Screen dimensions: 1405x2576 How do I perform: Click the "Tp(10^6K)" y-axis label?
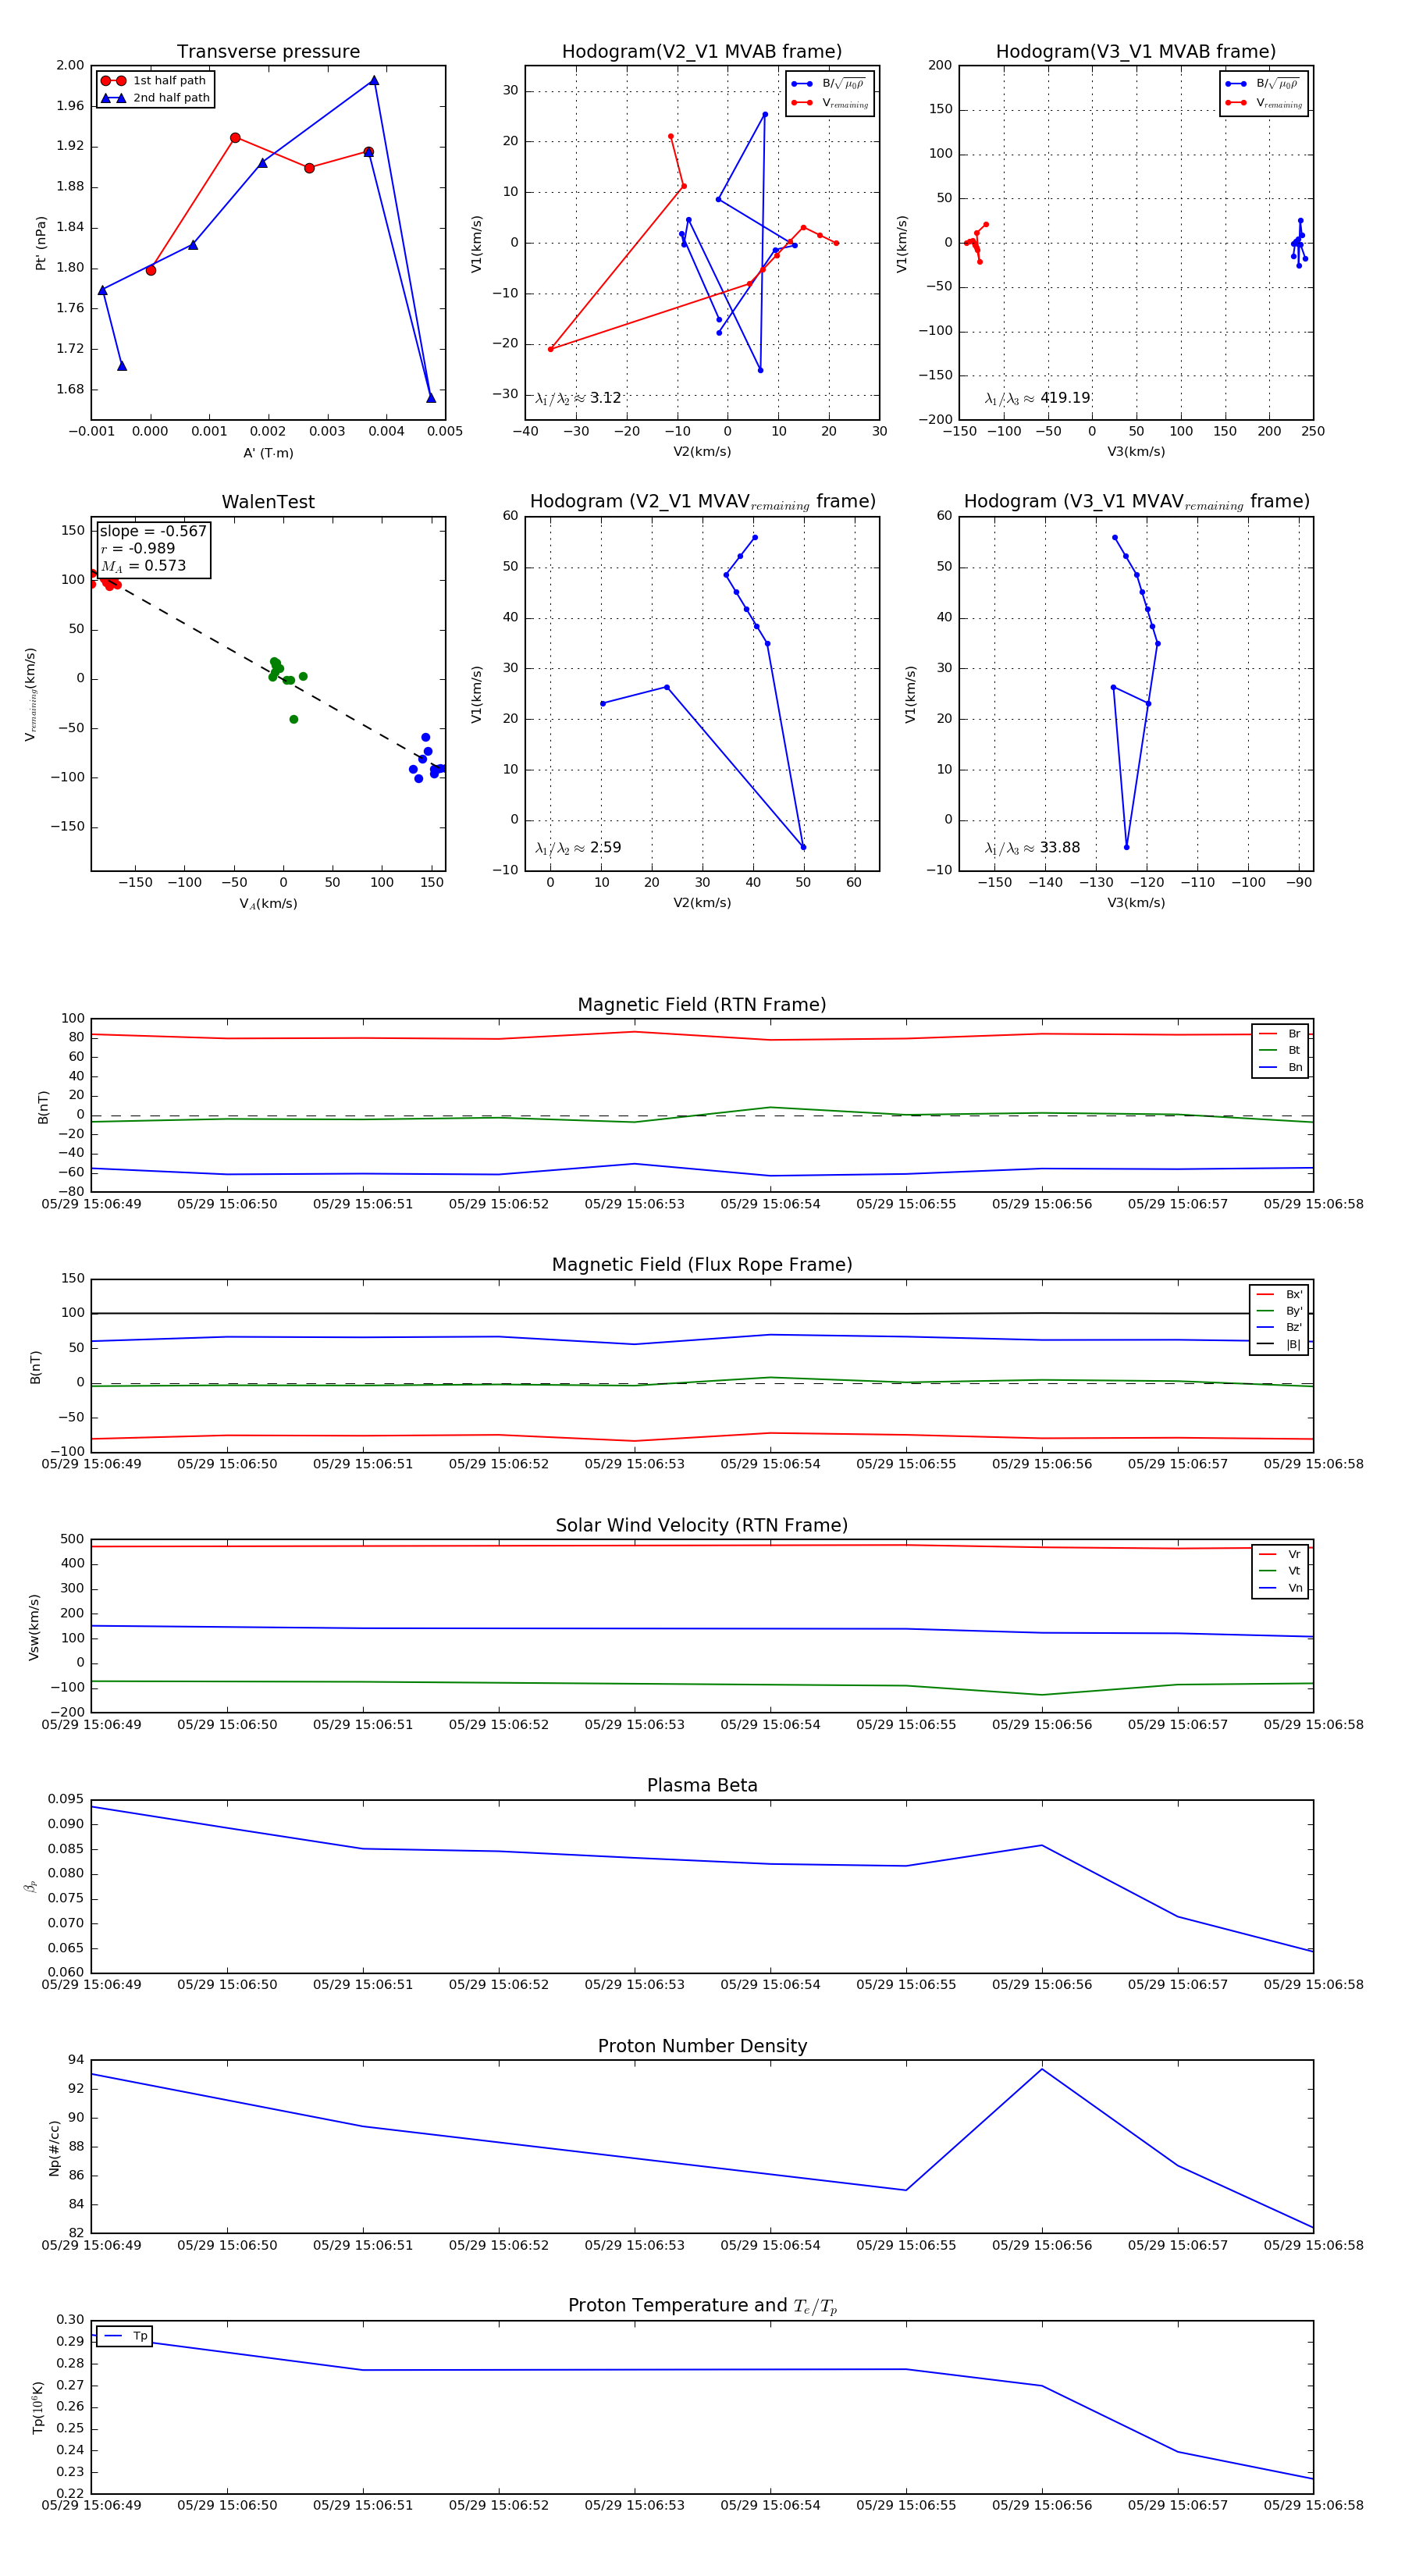tap(38, 2407)
